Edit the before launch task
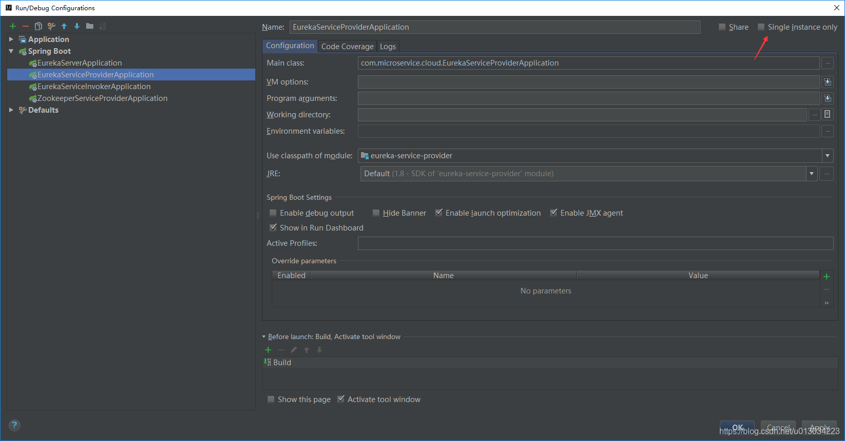Image resolution: width=845 pixels, height=441 pixels. pos(294,350)
